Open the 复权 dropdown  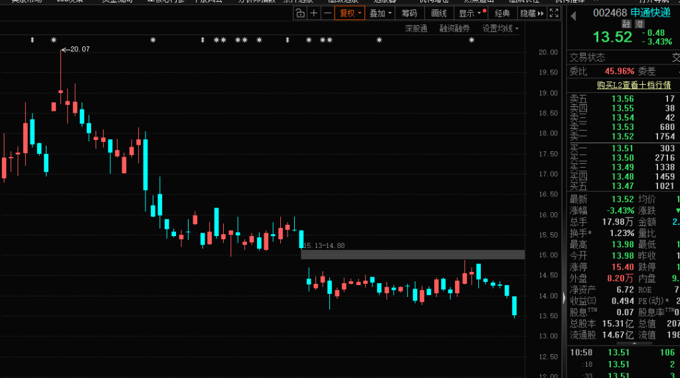(350, 13)
